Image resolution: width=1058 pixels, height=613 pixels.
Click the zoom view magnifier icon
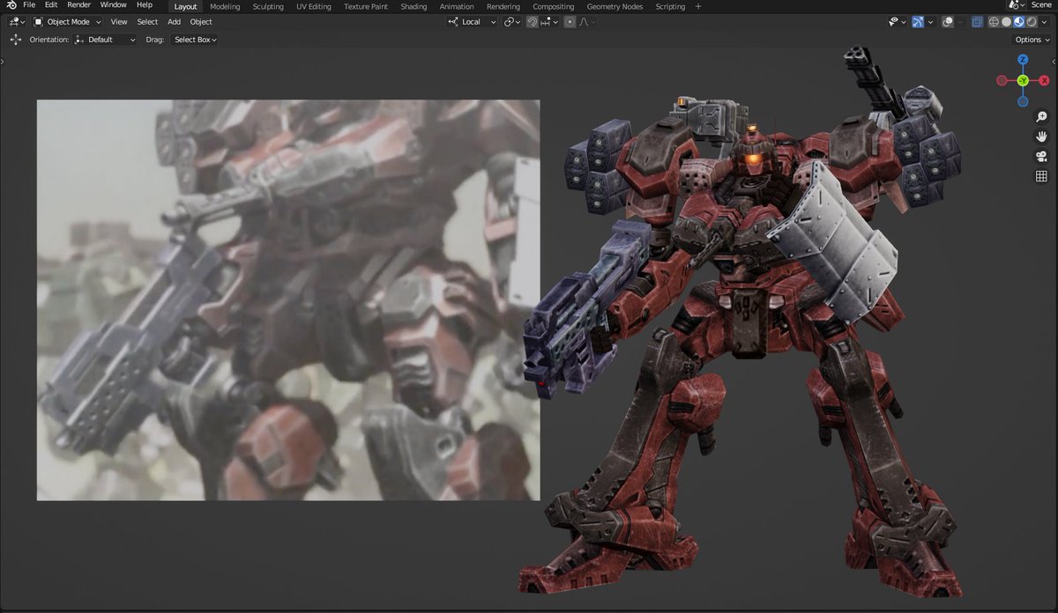tap(1041, 116)
